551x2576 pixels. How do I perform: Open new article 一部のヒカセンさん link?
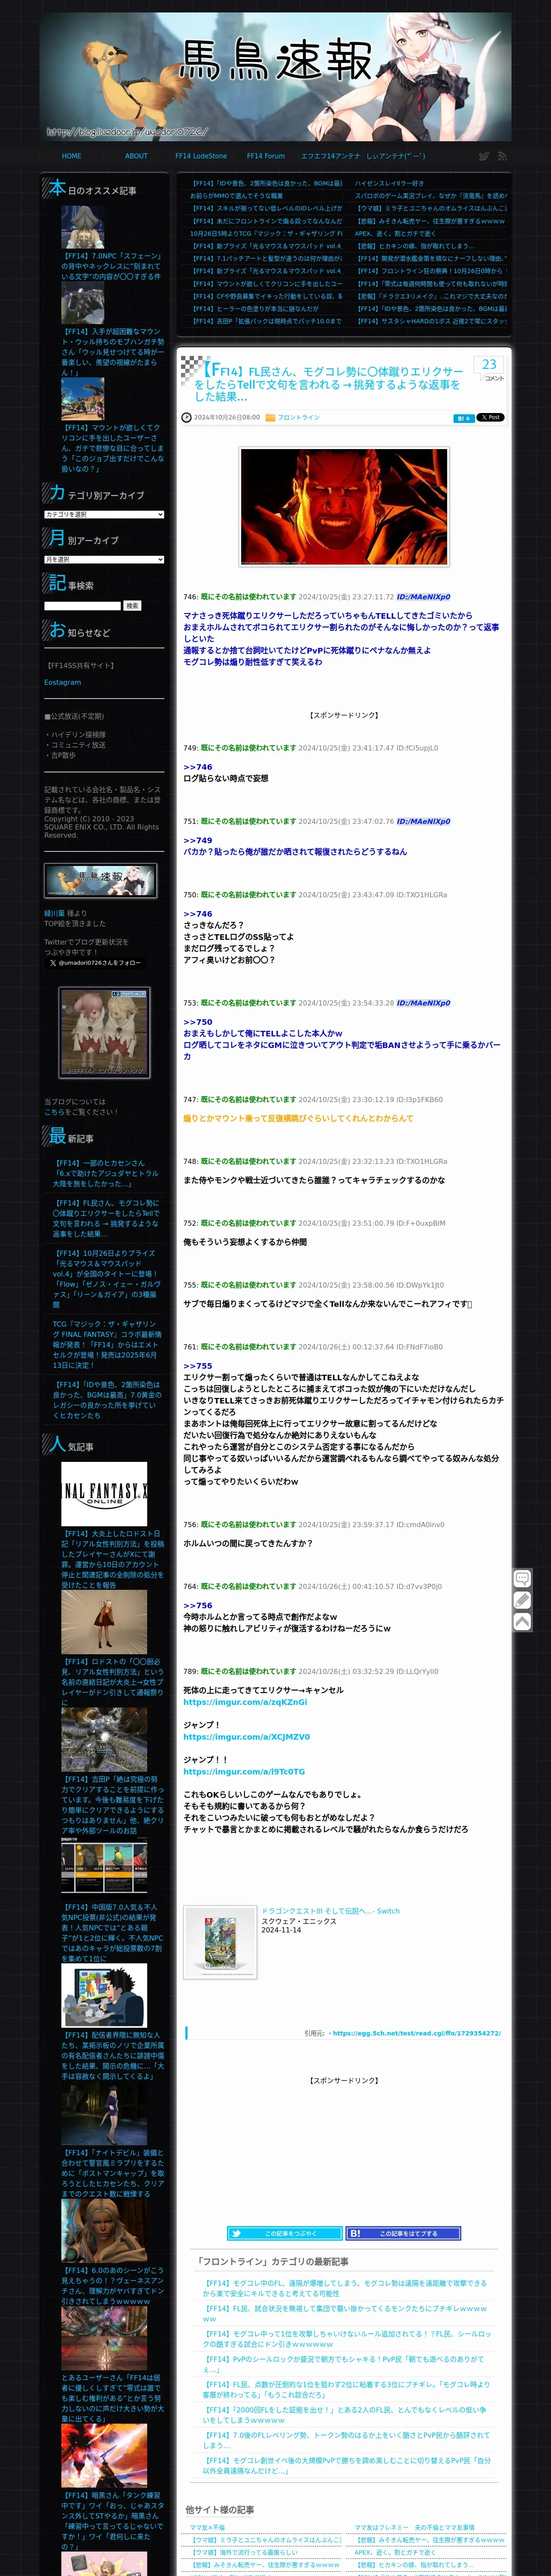tap(106, 1173)
